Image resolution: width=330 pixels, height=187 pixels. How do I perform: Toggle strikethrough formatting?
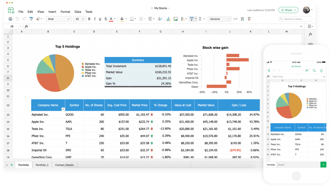point(106,19)
